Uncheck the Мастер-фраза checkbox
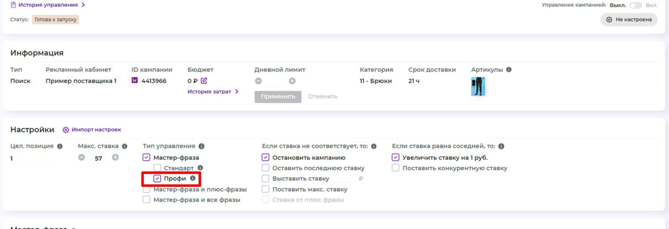The height and width of the screenshot is (229, 669). (147, 158)
